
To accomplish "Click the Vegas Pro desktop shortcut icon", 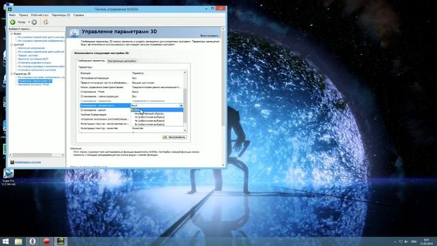I will click(9, 177).
